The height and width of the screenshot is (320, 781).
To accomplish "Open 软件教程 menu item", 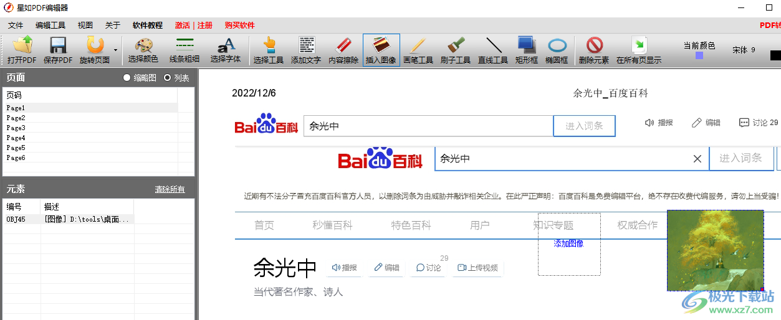I will (148, 26).
